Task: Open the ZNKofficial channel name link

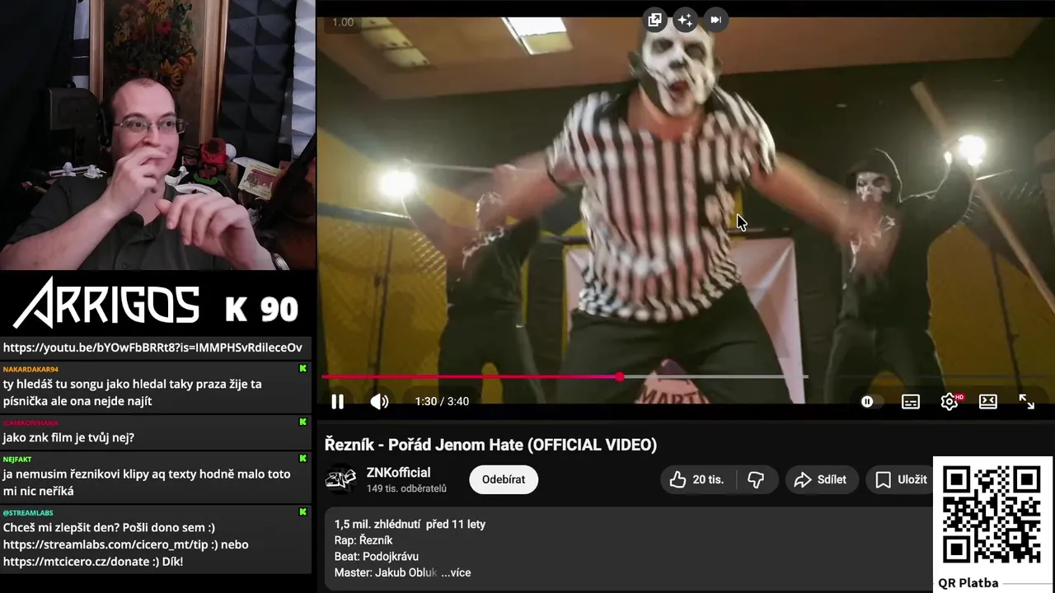Action: (399, 473)
